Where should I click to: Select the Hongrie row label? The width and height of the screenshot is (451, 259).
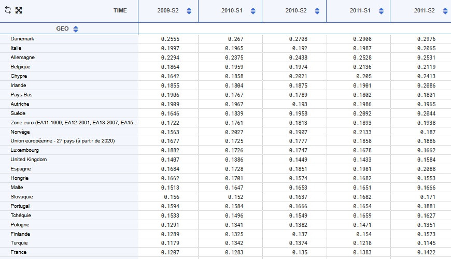(20, 178)
